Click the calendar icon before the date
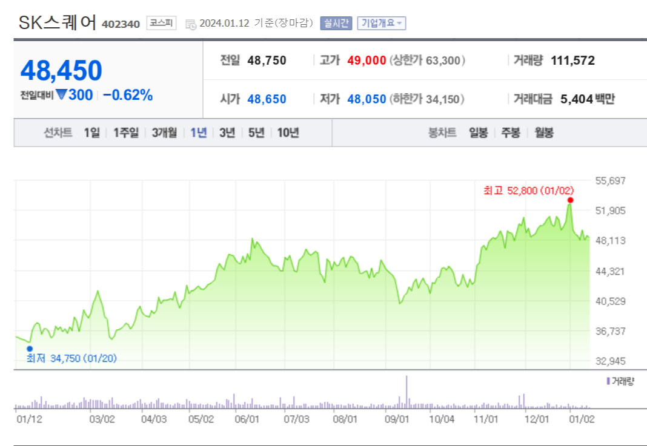This screenshot has width=647, height=446. coord(191,24)
